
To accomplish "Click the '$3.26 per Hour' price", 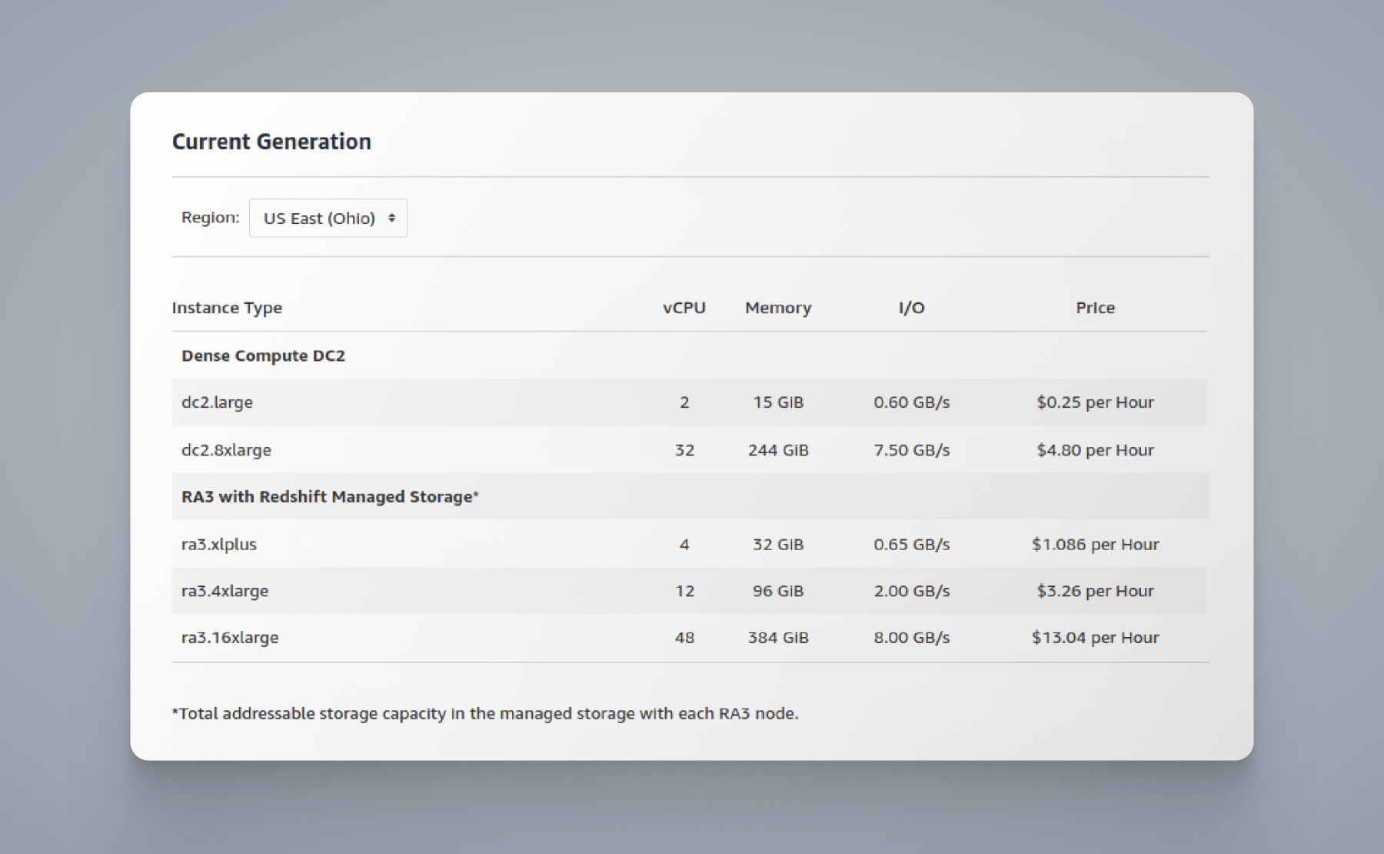I will pos(1096,591).
